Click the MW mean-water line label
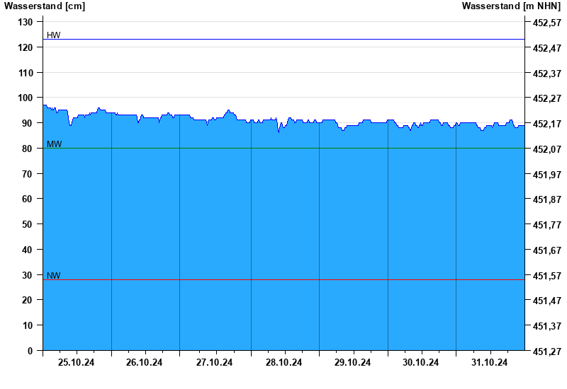Screen dimensions: 567x389 pyautogui.click(x=55, y=144)
